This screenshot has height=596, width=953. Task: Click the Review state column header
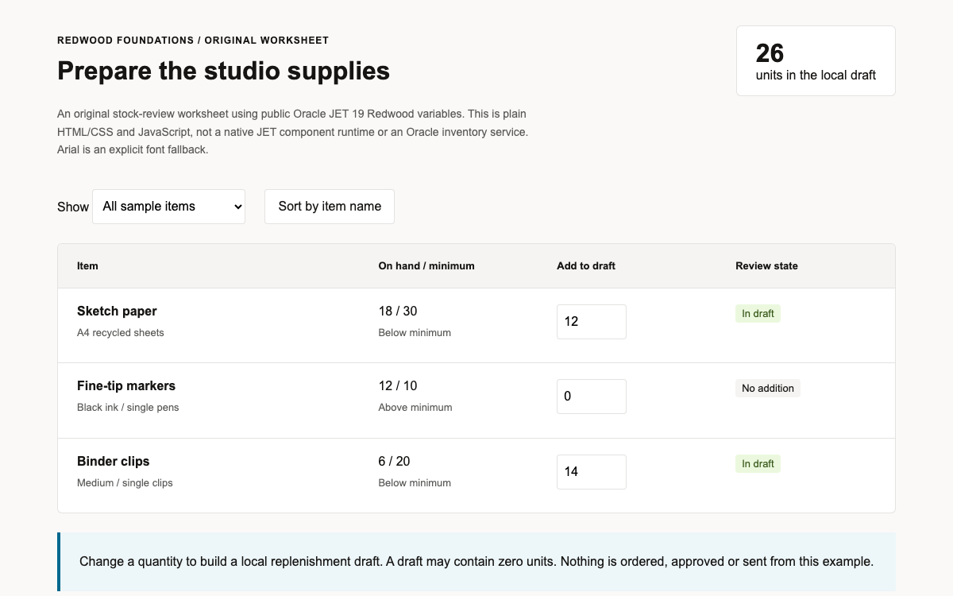coord(766,266)
